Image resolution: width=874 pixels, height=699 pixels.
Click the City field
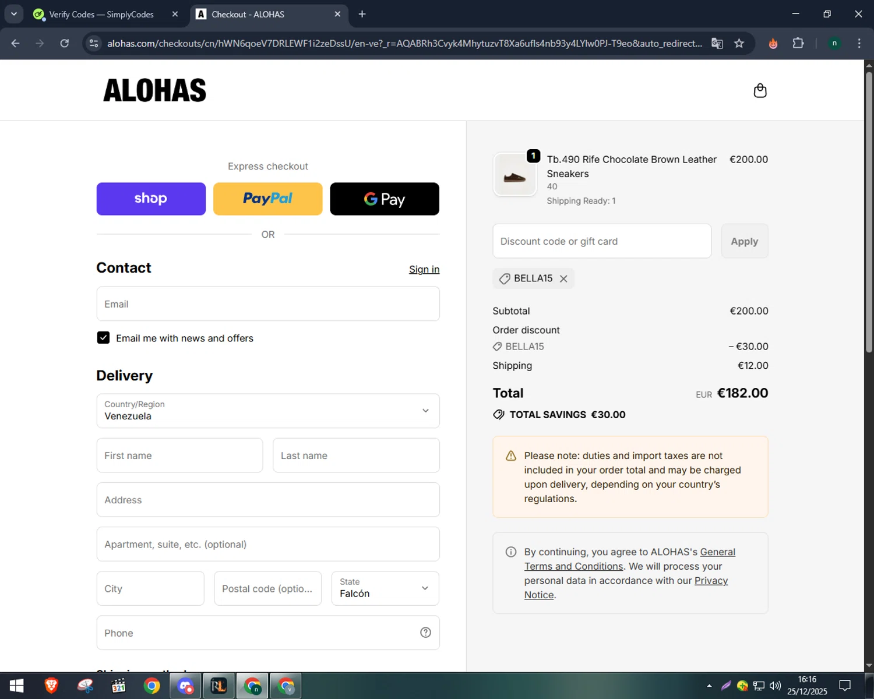tap(150, 588)
